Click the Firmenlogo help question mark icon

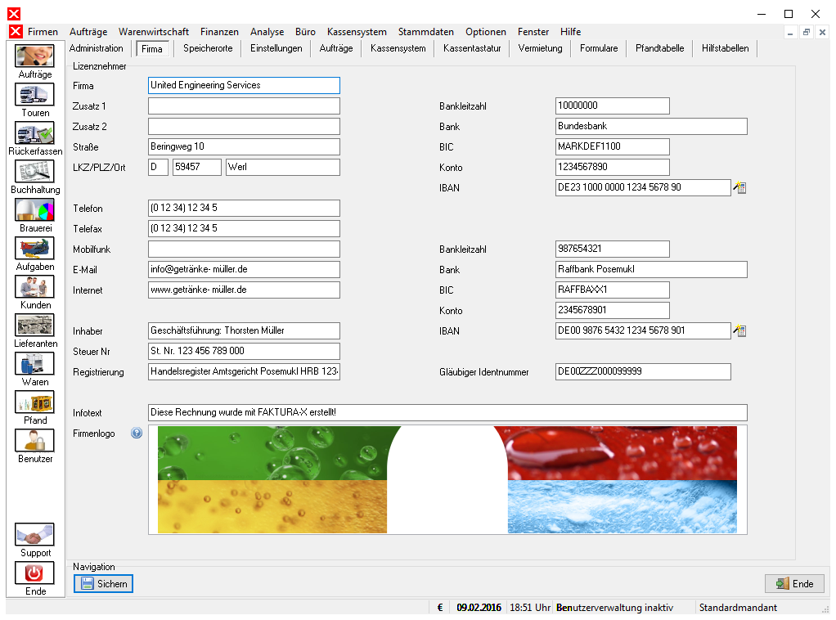(137, 433)
